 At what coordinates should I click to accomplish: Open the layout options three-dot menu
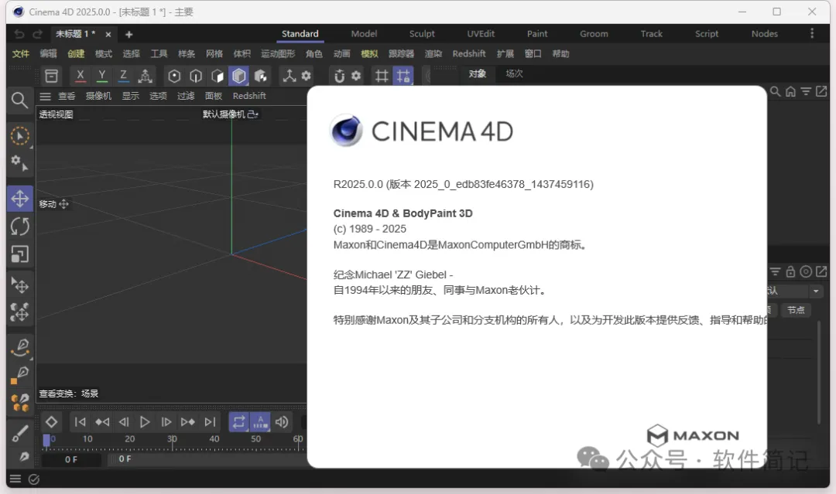point(812,34)
